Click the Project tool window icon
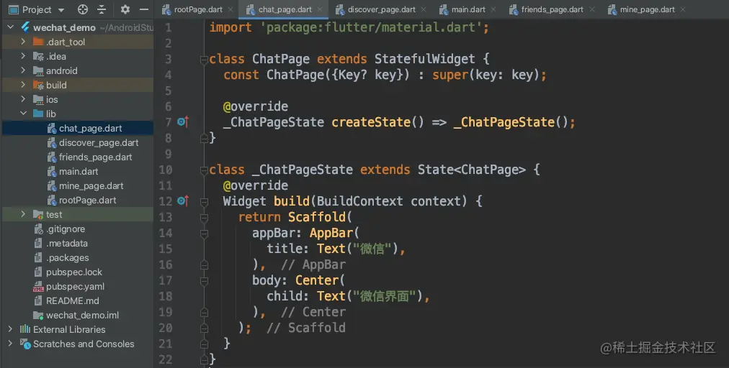The image size is (729, 368). [x=14, y=9]
